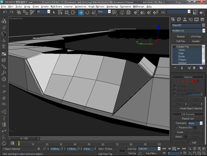This screenshot has width=207, height=156.
Task: Activate the Unlink Selection tool
Action: click(x=25, y=12)
